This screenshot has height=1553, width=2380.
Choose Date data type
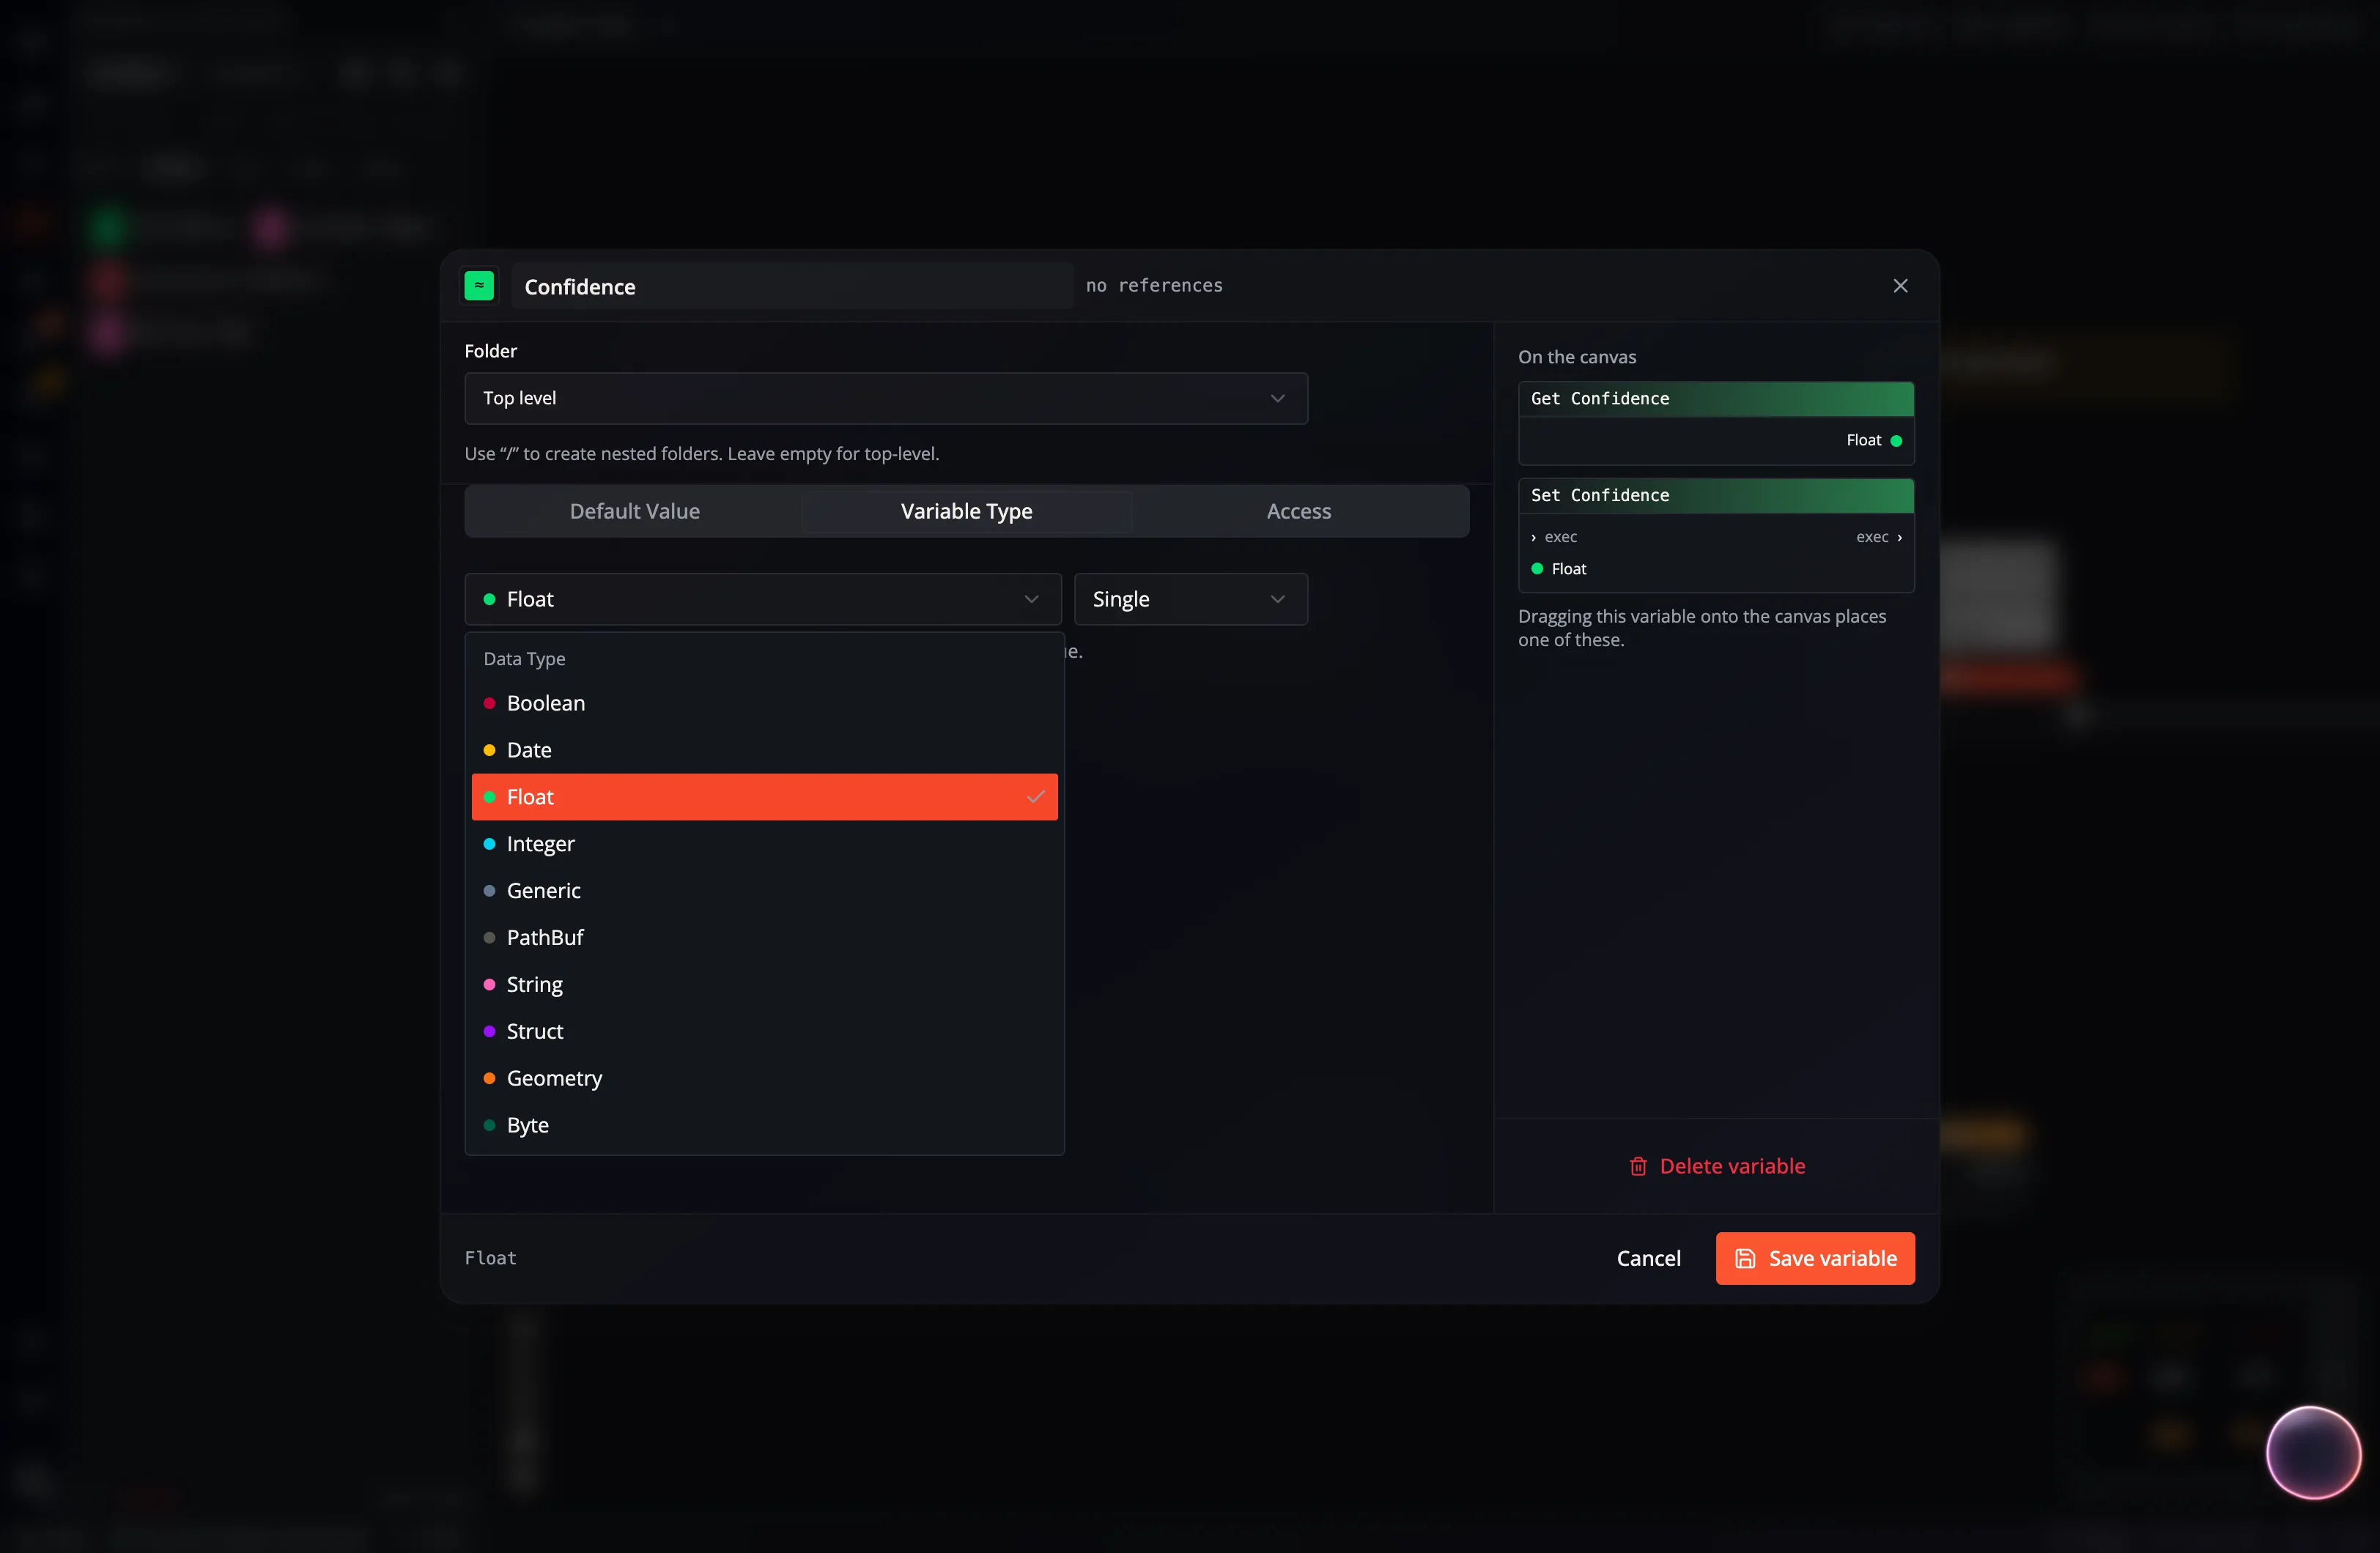pyautogui.click(x=764, y=750)
